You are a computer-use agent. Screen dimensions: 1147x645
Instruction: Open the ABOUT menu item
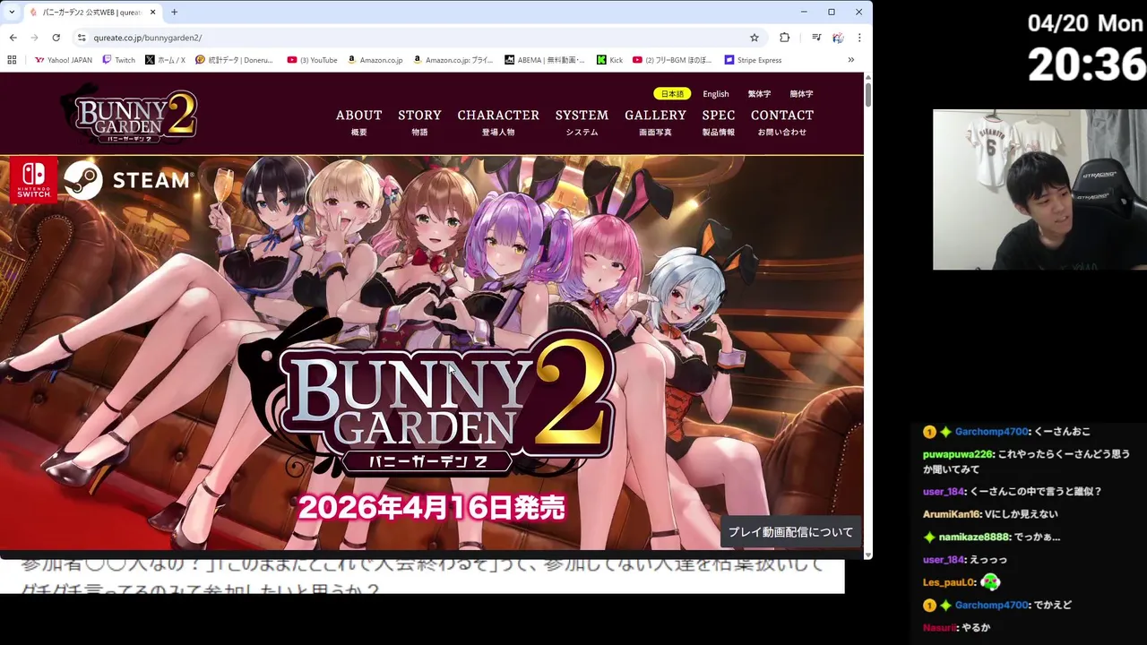[x=358, y=122]
